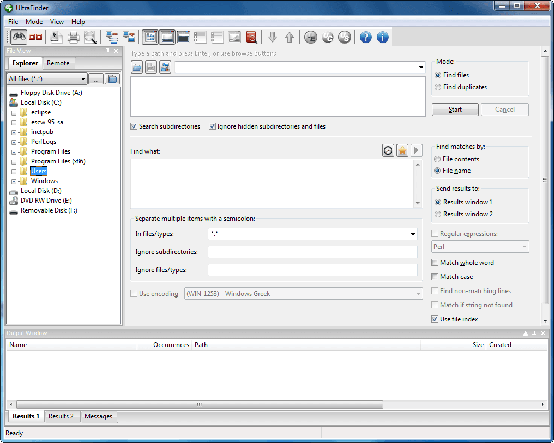Toggle the output window toolbar icon

(184, 37)
